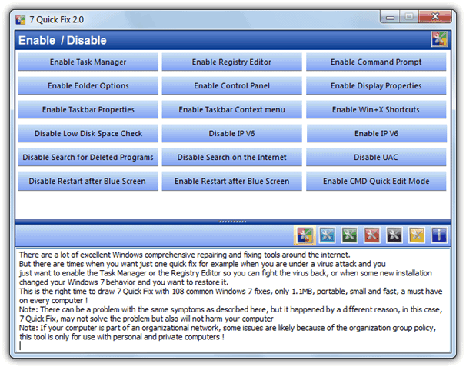Viewport: 466px width, 367px height.
Task: Select the multicolor Enable/Disable category icon
Action: click(x=305, y=235)
